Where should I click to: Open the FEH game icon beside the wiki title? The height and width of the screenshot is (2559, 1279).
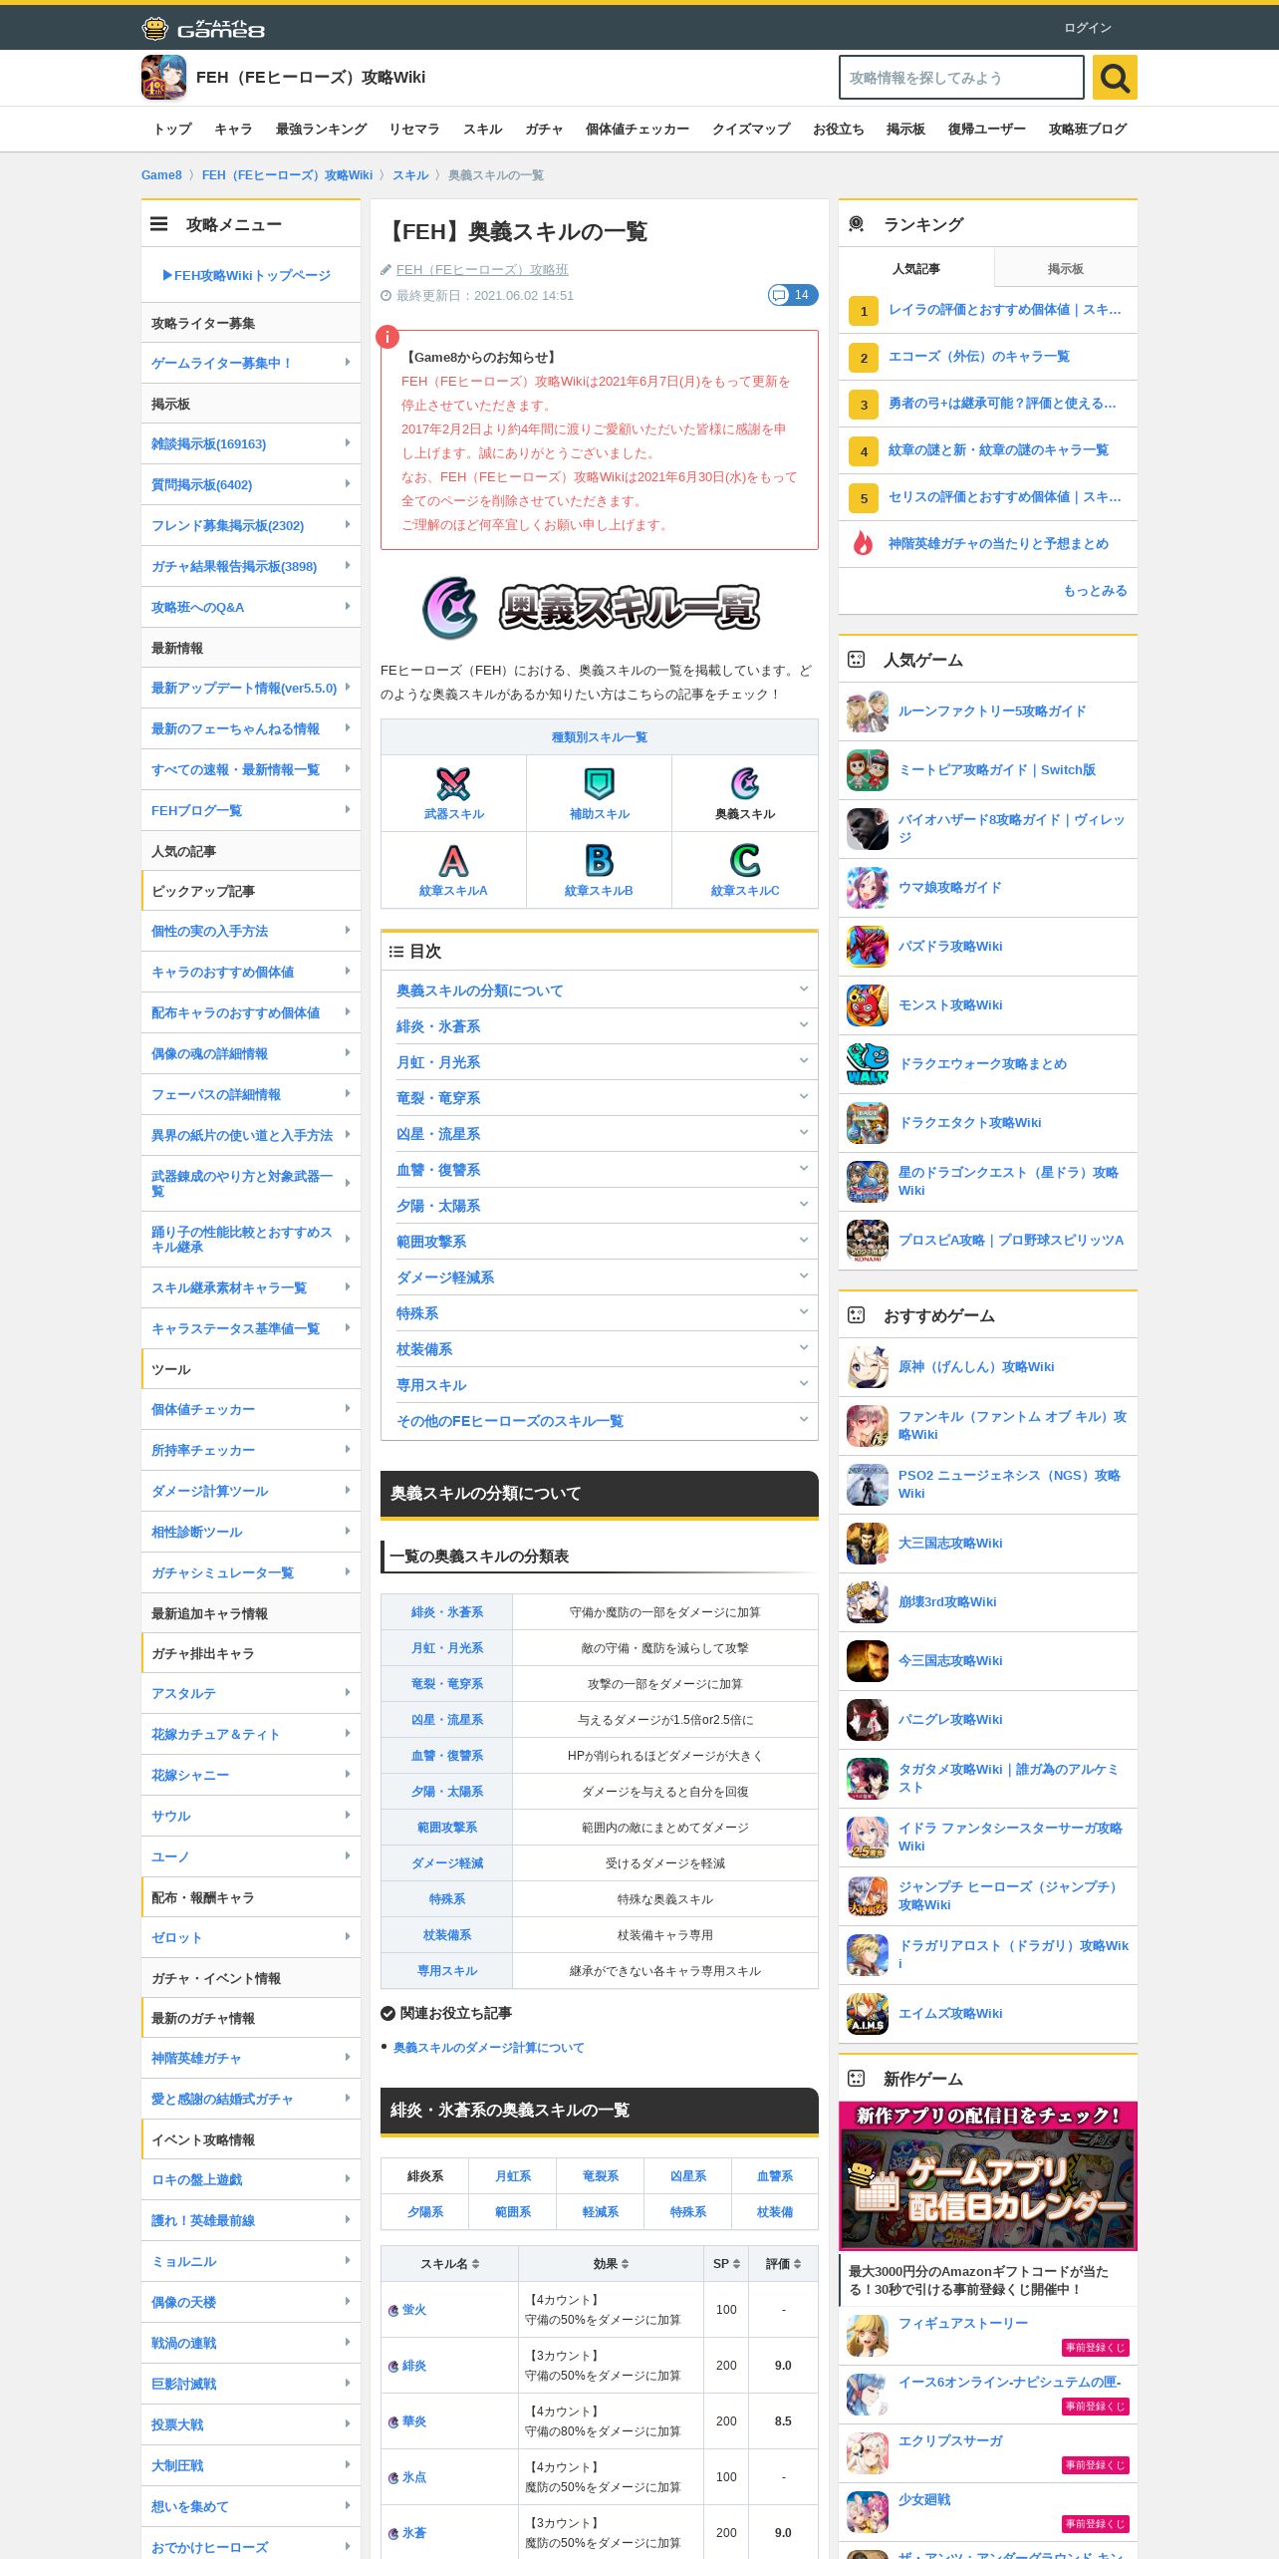click(163, 78)
